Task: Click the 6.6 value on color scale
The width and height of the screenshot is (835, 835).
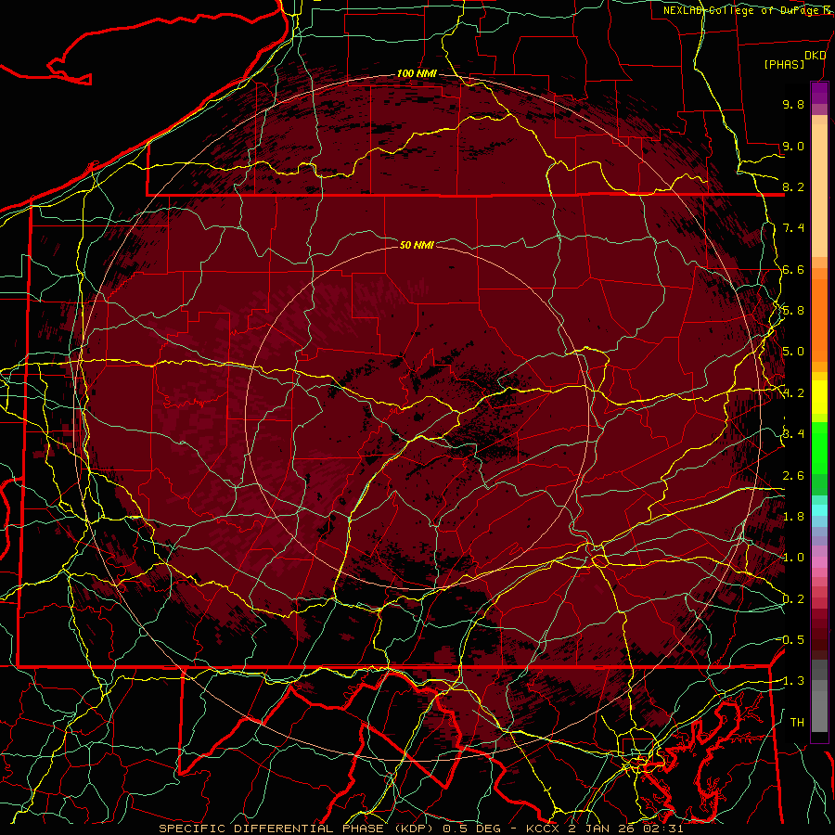Action: 793,269
